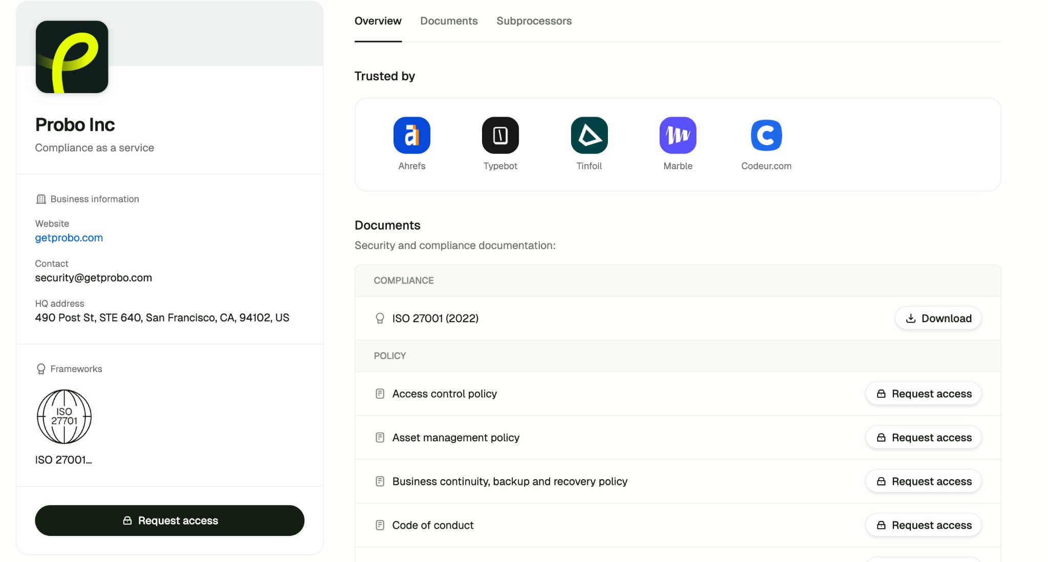
Task: Click the Frameworks ribbon icon
Action: [41, 369]
